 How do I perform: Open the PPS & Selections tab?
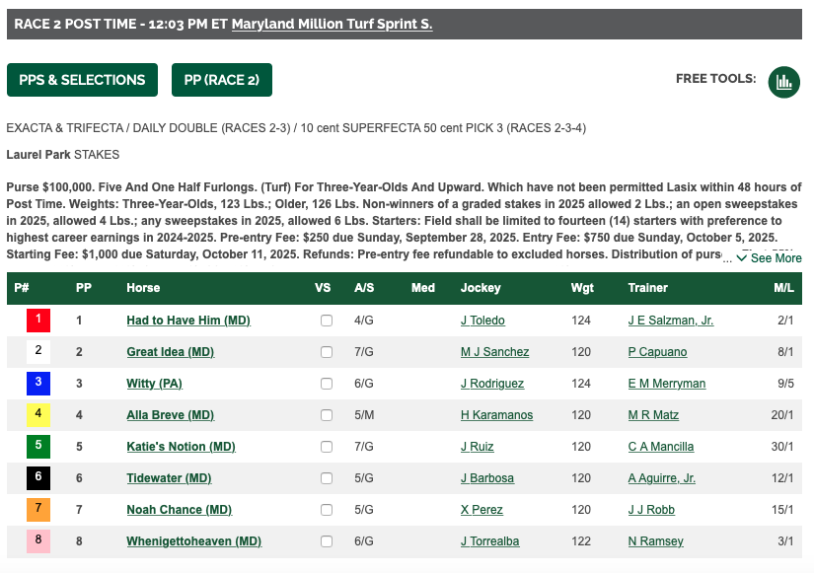pos(82,80)
